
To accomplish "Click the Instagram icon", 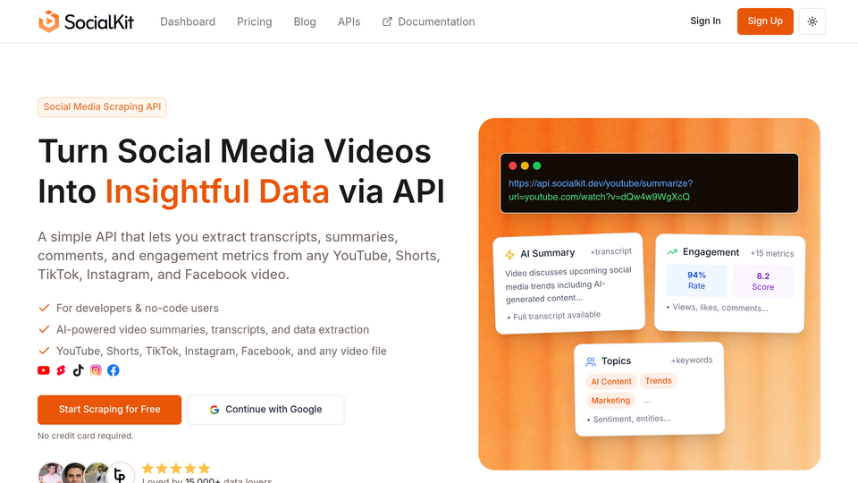I will tap(96, 370).
